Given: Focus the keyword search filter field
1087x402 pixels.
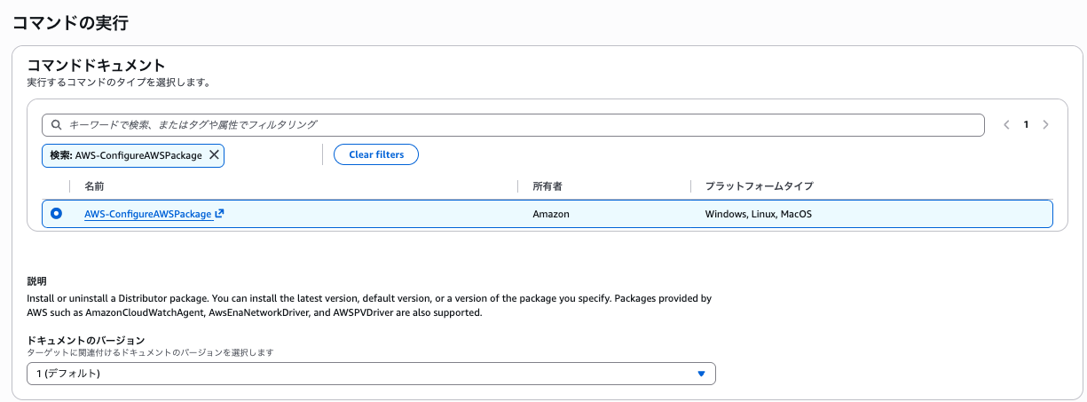Looking at the screenshot, I should click(515, 125).
